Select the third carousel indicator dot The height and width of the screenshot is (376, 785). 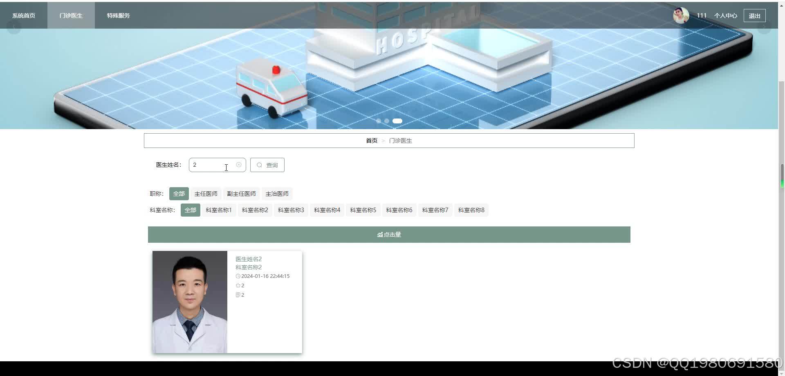pyautogui.click(x=397, y=121)
